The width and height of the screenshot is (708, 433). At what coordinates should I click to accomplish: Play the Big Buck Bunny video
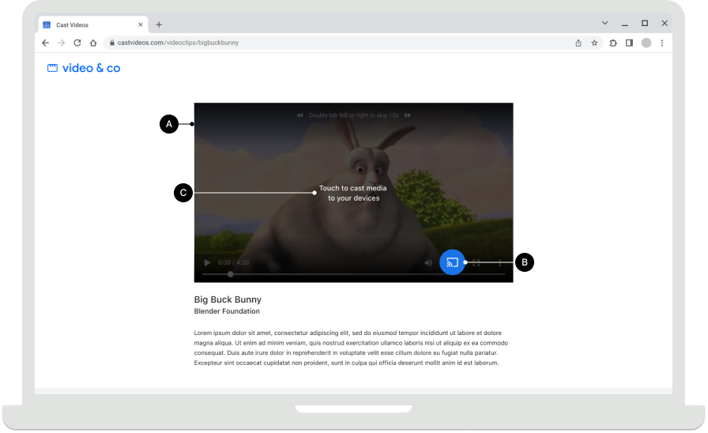(207, 262)
